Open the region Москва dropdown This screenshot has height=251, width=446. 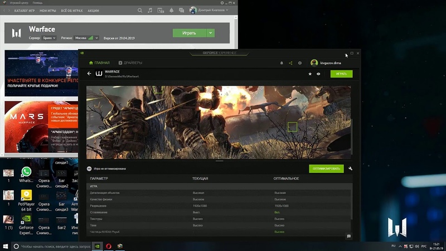[86, 38]
